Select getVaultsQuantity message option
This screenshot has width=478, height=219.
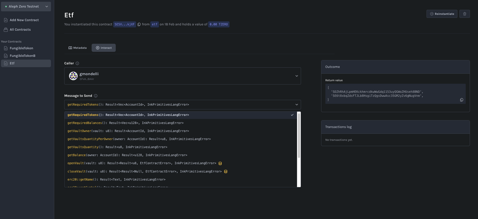tap(181, 147)
